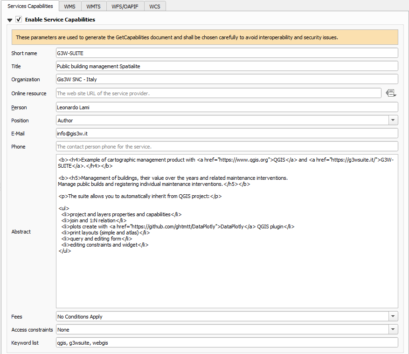The image size is (409, 354).
Task: Click the Organization label
Action: click(26, 79)
